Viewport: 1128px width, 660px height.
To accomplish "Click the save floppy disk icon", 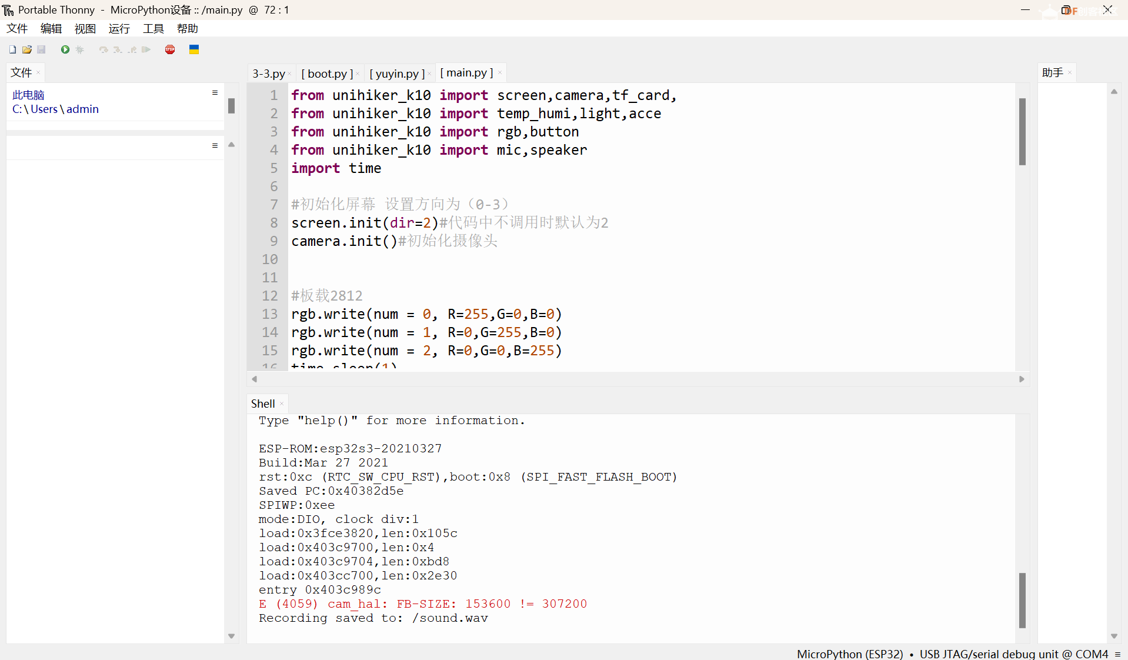I will [41, 49].
